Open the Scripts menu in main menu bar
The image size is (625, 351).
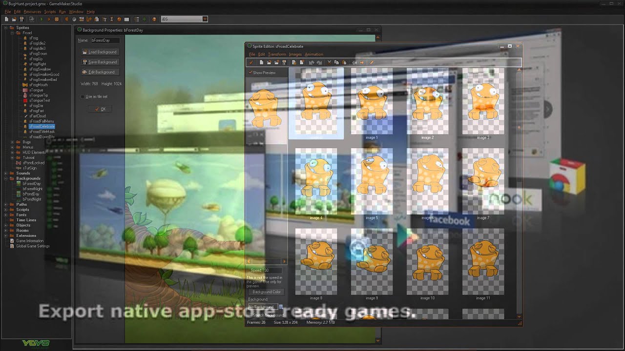pyautogui.click(x=50, y=11)
